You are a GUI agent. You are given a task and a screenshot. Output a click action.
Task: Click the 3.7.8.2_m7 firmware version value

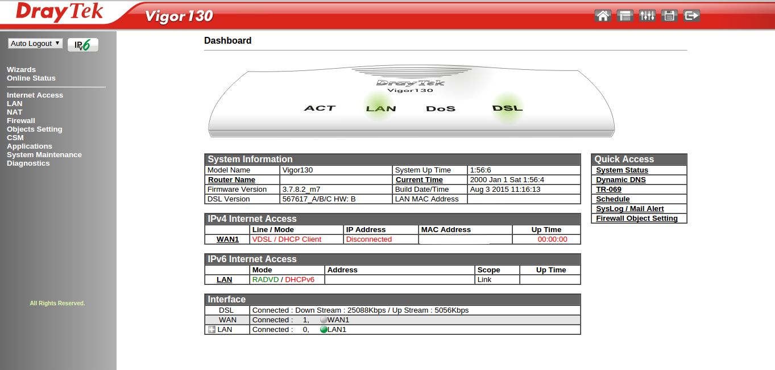tap(301, 190)
